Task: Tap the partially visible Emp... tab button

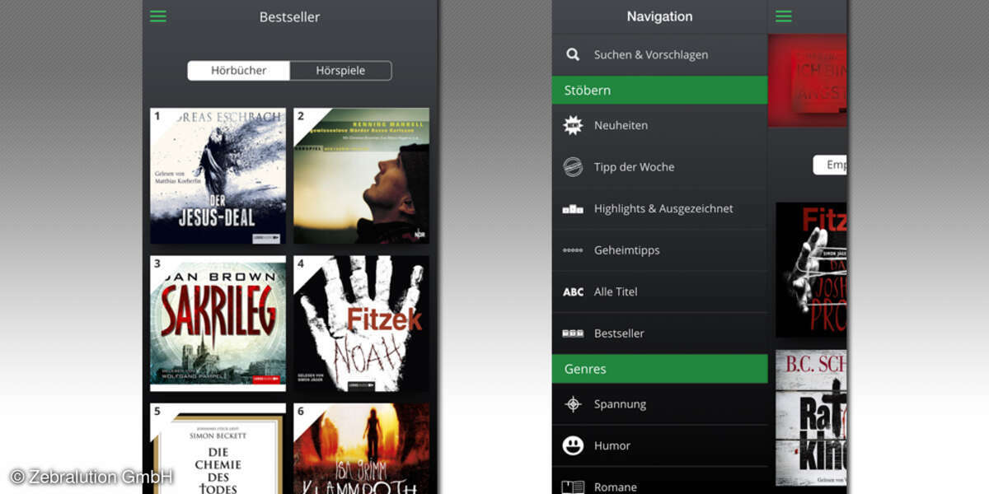Action: coord(830,165)
